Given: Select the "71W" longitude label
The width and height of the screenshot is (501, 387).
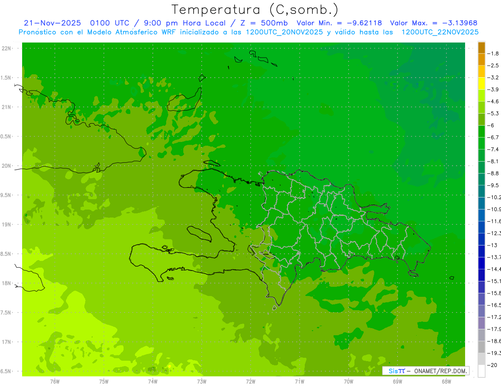Looking at the screenshot, I should pos(299,382).
